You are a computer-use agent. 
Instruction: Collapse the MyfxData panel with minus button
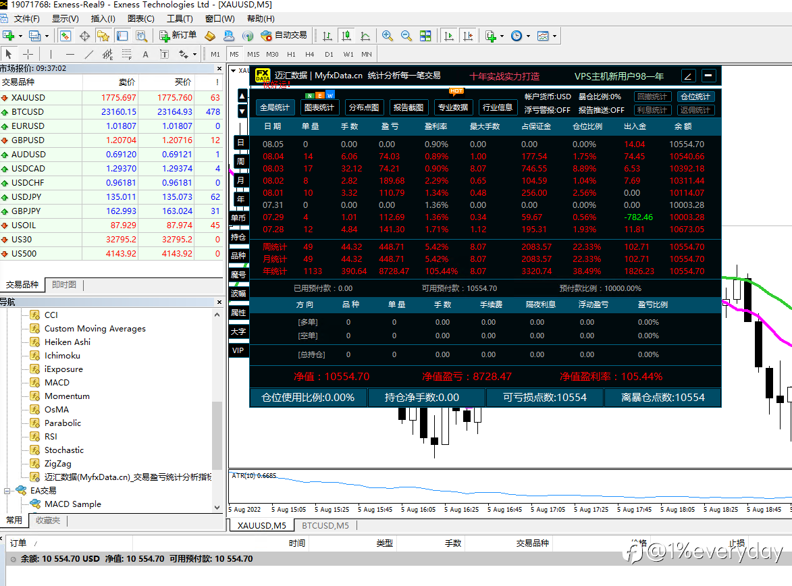coord(709,76)
